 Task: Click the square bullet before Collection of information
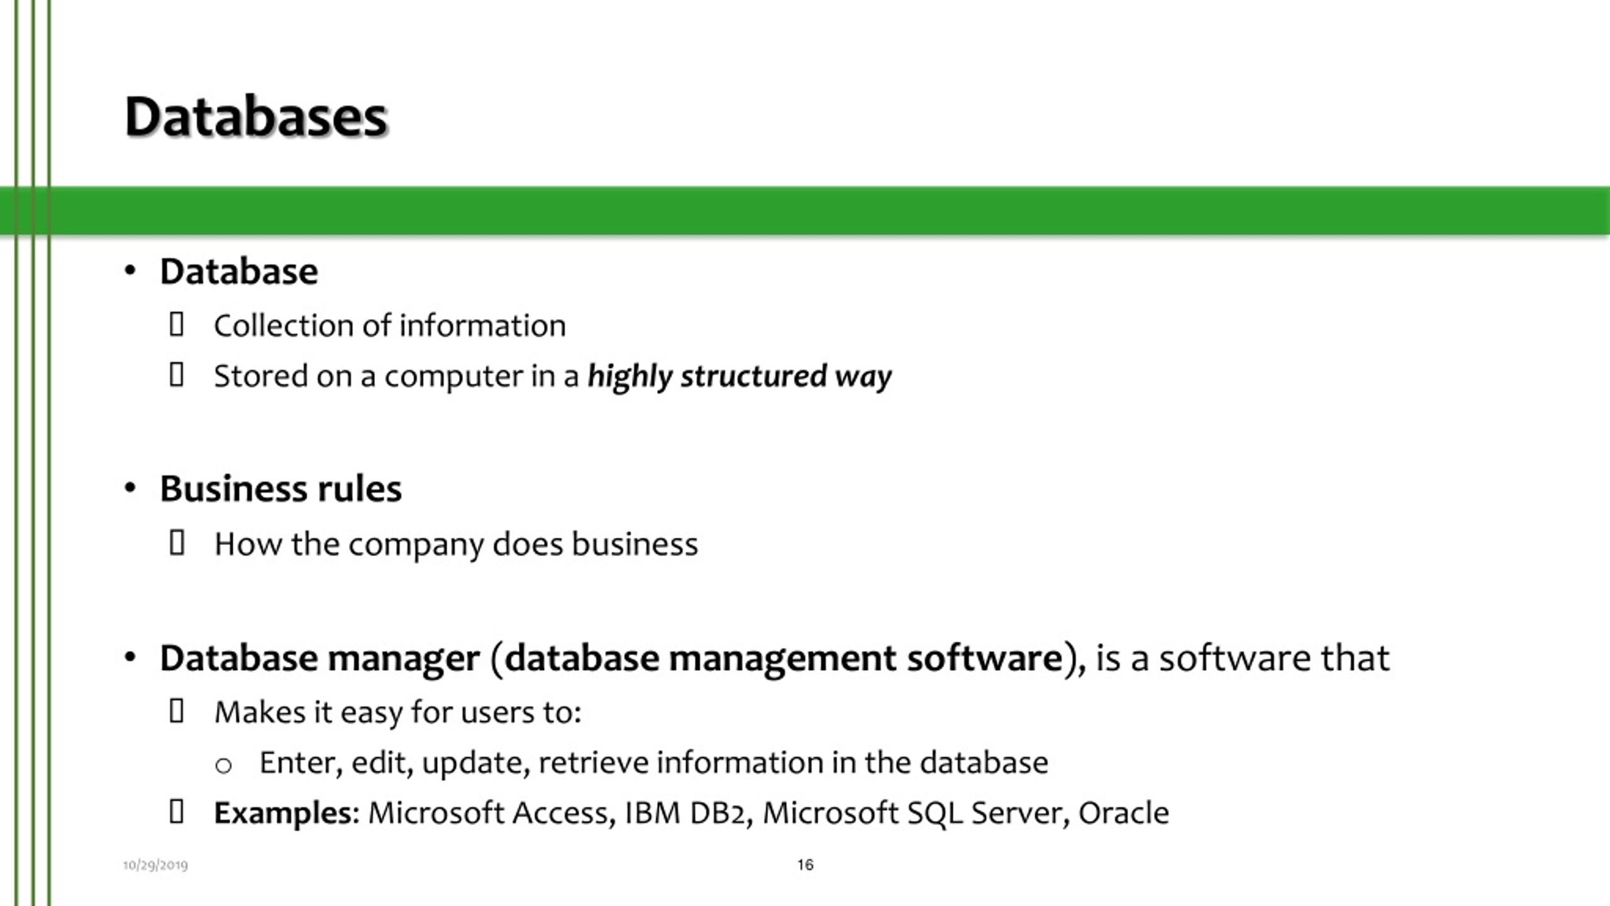(x=177, y=325)
